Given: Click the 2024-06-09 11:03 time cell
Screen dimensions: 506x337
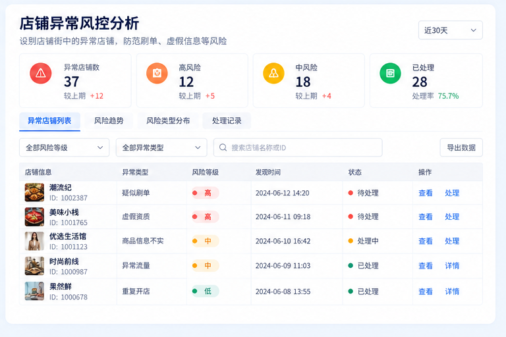Looking at the screenshot, I should 283,266.
